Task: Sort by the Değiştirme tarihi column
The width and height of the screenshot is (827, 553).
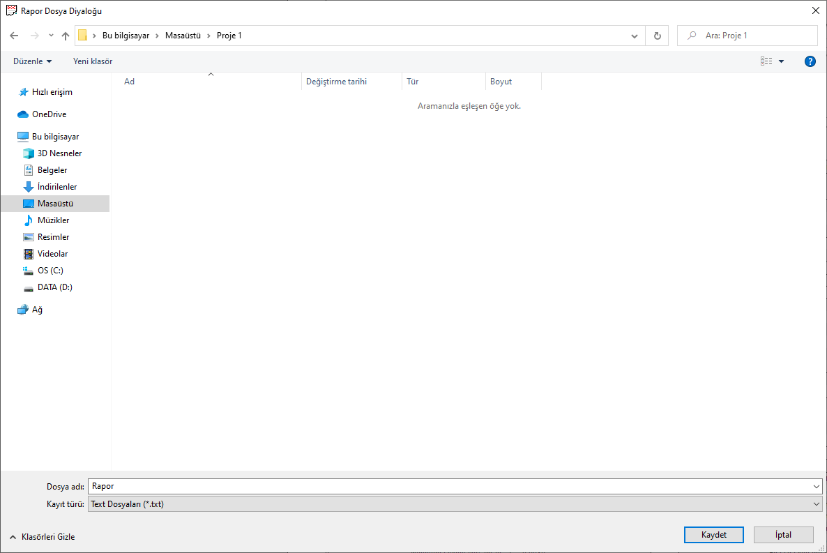Action: tap(336, 82)
